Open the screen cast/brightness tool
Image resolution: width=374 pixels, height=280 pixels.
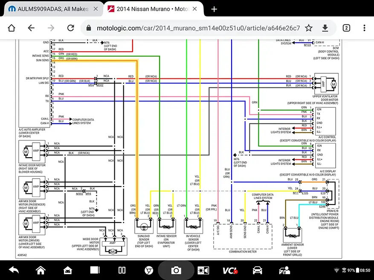point(203,270)
